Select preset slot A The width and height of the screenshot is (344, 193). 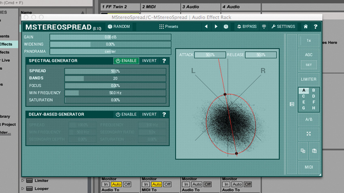pyautogui.click(x=304, y=90)
